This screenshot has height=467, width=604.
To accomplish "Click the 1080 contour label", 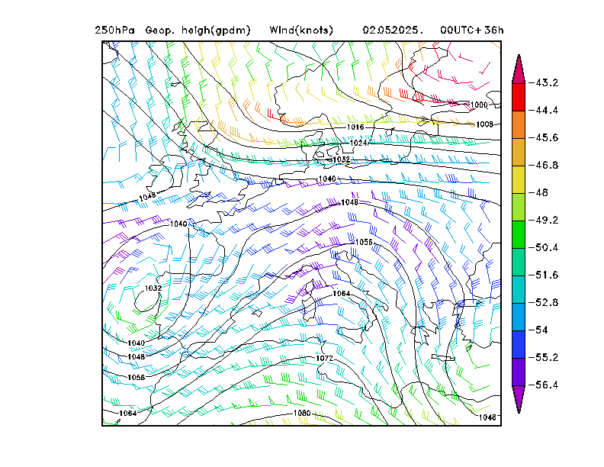I will tap(302, 413).
